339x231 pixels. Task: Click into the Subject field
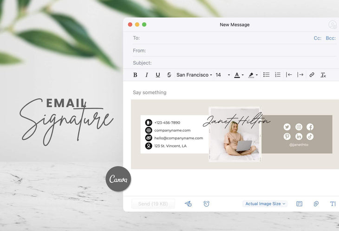point(232,63)
